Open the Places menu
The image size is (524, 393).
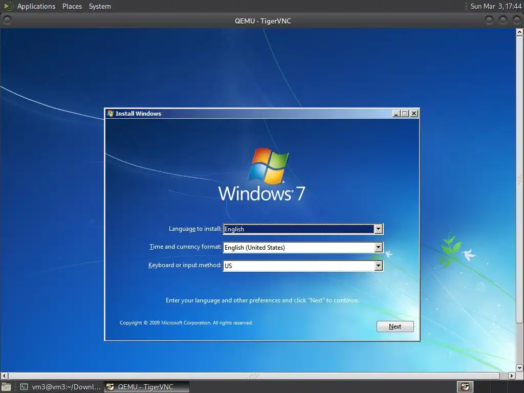click(72, 6)
